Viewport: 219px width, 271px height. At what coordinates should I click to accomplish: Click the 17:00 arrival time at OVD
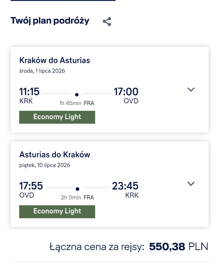coord(126,91)
